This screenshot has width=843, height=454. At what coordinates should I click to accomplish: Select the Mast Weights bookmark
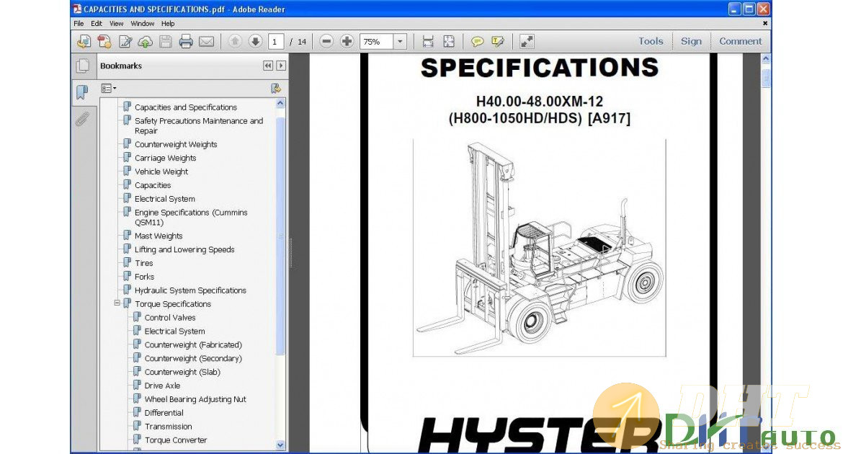159,236
